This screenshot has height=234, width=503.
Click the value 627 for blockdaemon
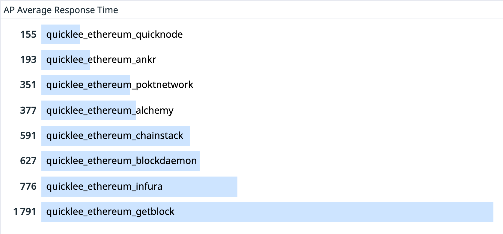28,161
